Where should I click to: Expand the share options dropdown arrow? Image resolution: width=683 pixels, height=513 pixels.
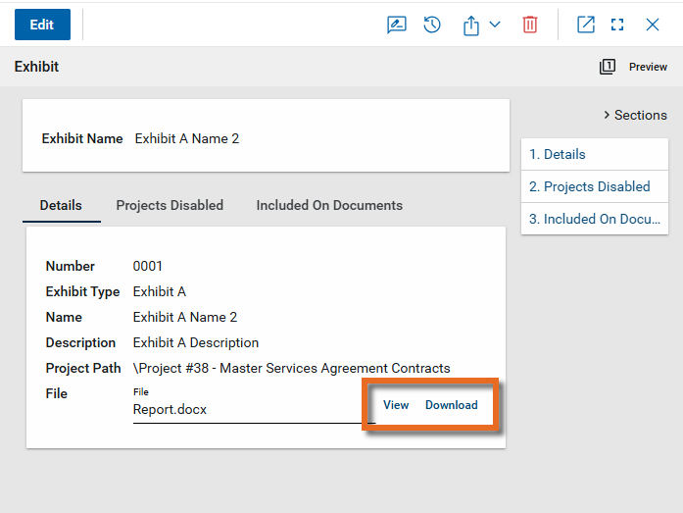495,25
